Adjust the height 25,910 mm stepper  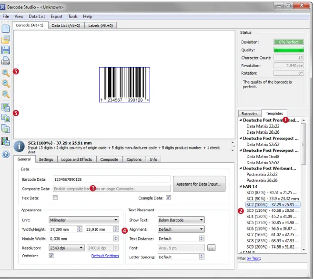(x=116, y=229)
